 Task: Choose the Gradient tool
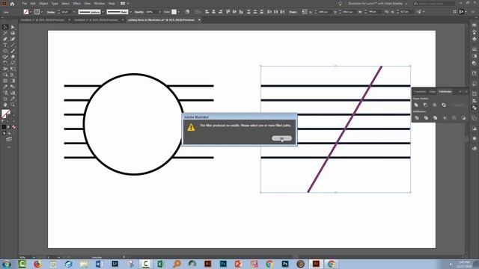click(x=13, y=81)
